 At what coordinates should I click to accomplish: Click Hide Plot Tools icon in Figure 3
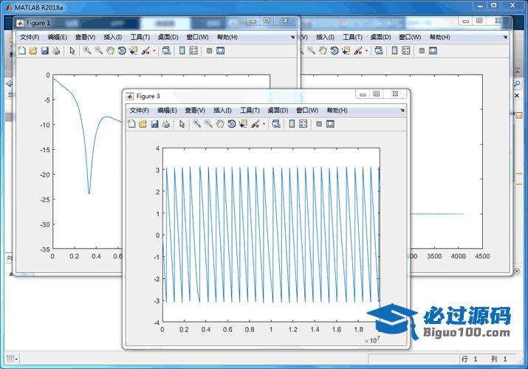pyautogui.click(x=319, y=124)
